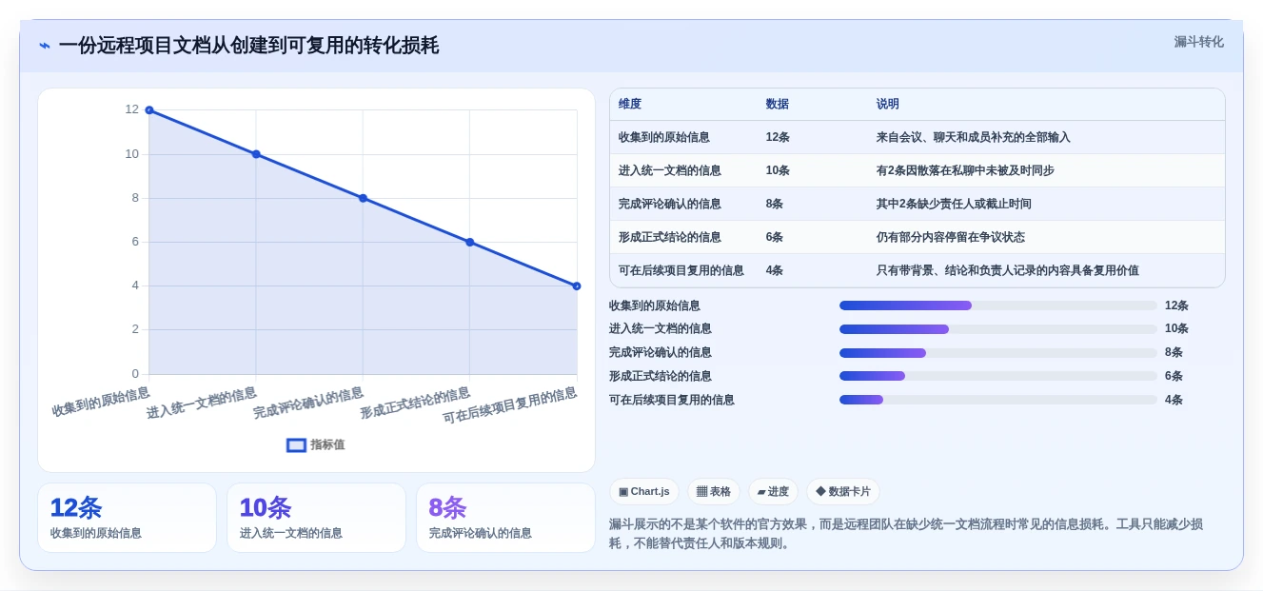The image size is (1263, 591).
Task: Open the 10条 进入统一文档的信息 card
Action: point(317,518)
